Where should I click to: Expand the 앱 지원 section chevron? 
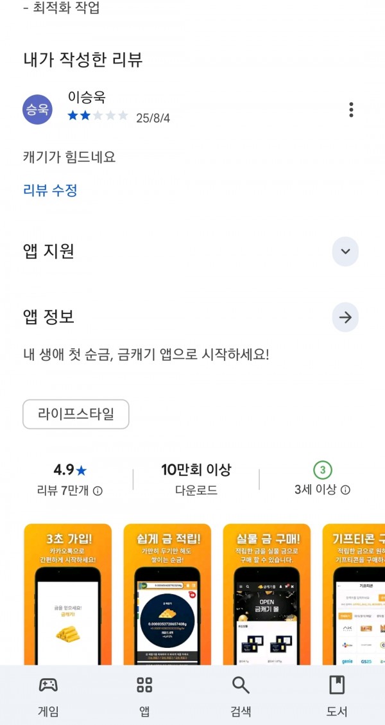click(345, 252)
